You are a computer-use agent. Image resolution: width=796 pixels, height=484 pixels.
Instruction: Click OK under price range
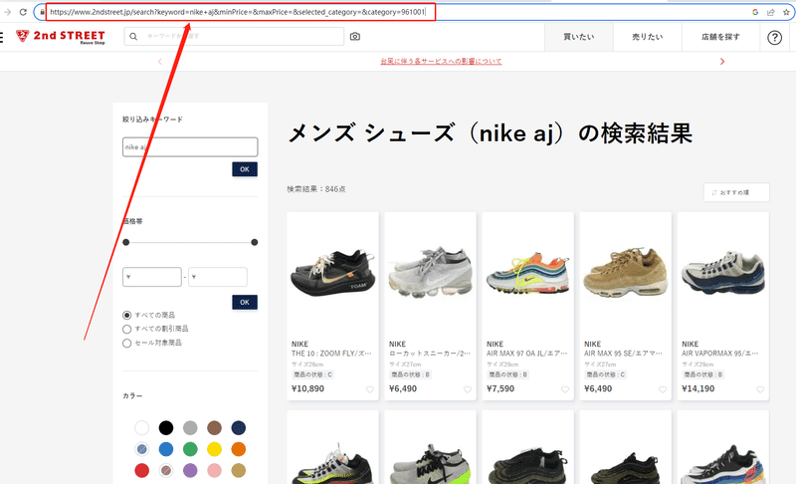(245, 302)
